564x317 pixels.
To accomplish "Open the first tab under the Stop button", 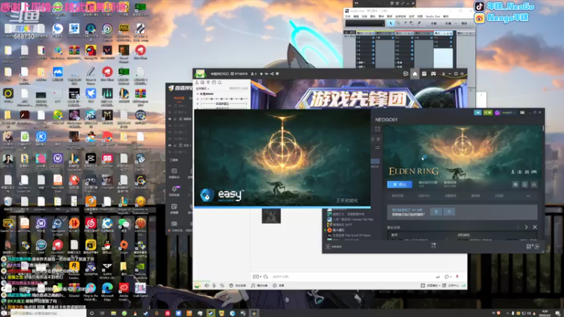I will point(398,196).
